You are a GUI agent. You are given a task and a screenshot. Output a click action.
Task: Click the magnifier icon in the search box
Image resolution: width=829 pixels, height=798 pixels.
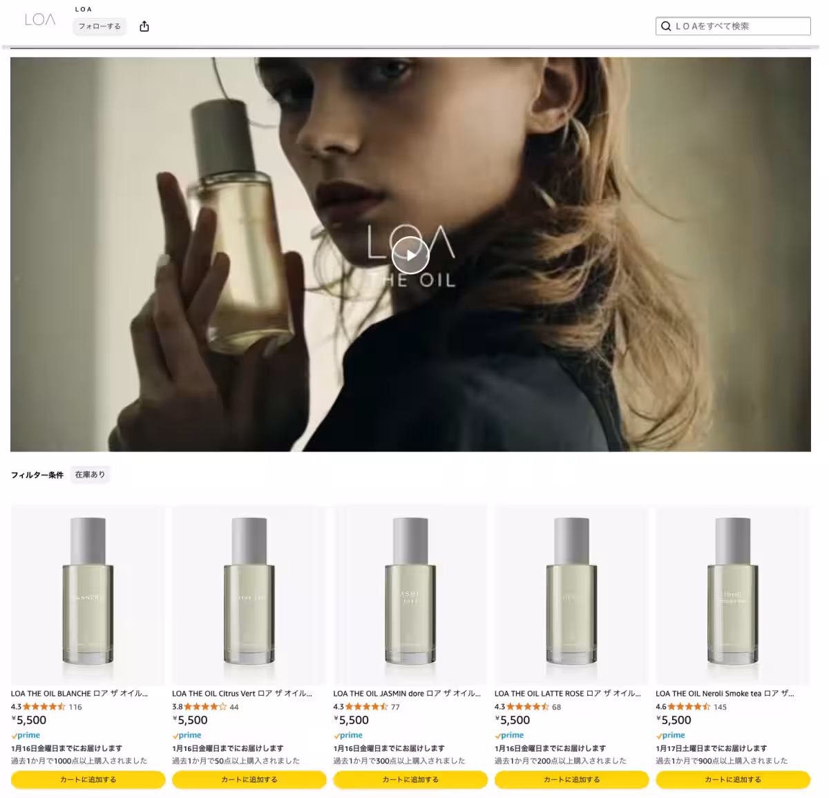(x=666, y=26)
